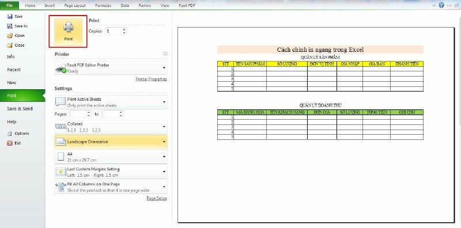Screen dimensions: 461x228
Task: Click the Options icon
Action: (10, 134)
